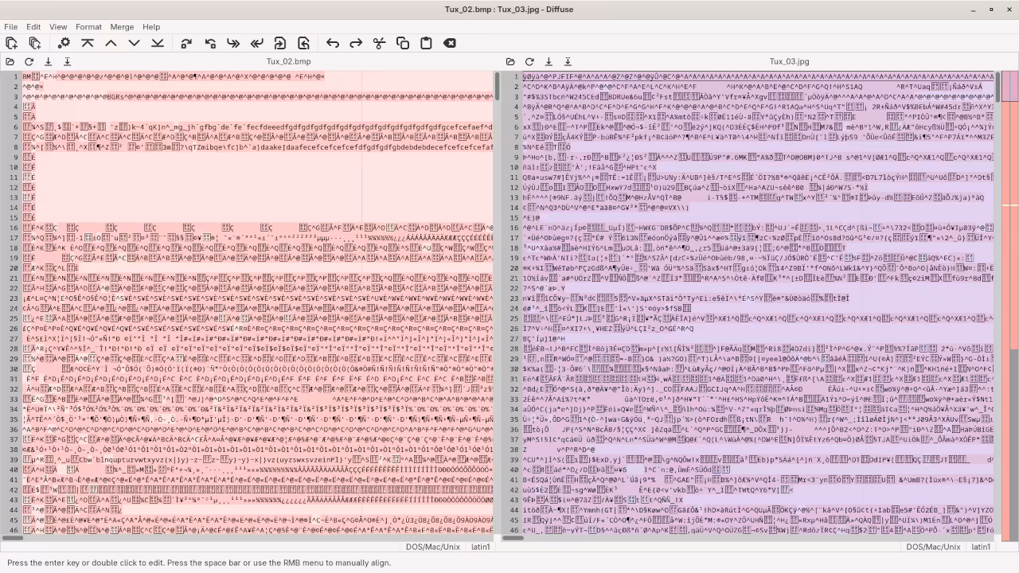
Task: Go to next difference arrow
Action: click(134, 43)
